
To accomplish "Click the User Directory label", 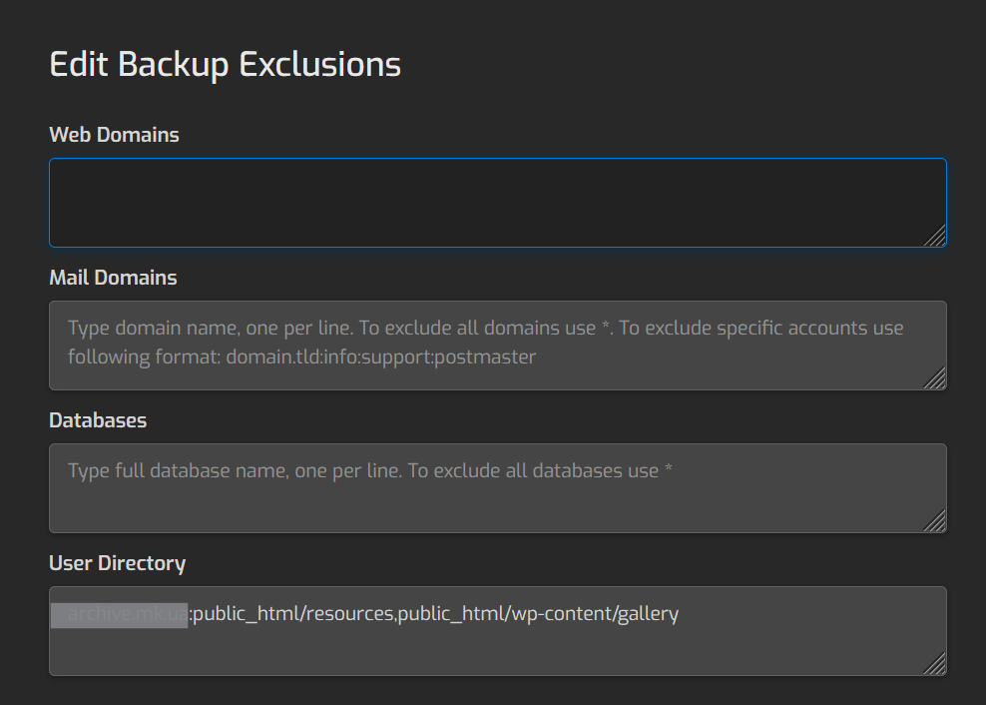I will (118, 563).
